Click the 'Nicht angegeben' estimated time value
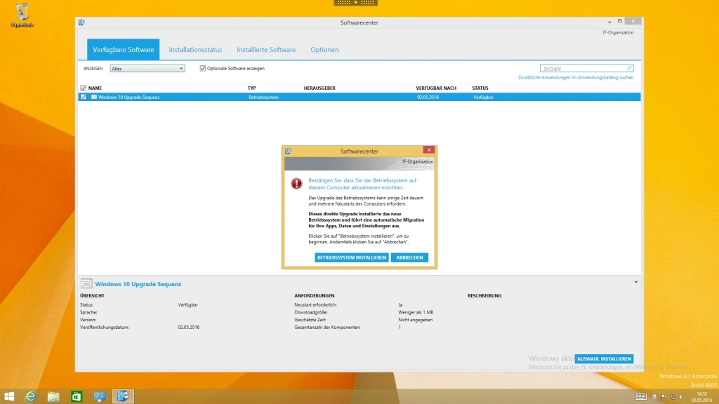 (x=416, y=320)
